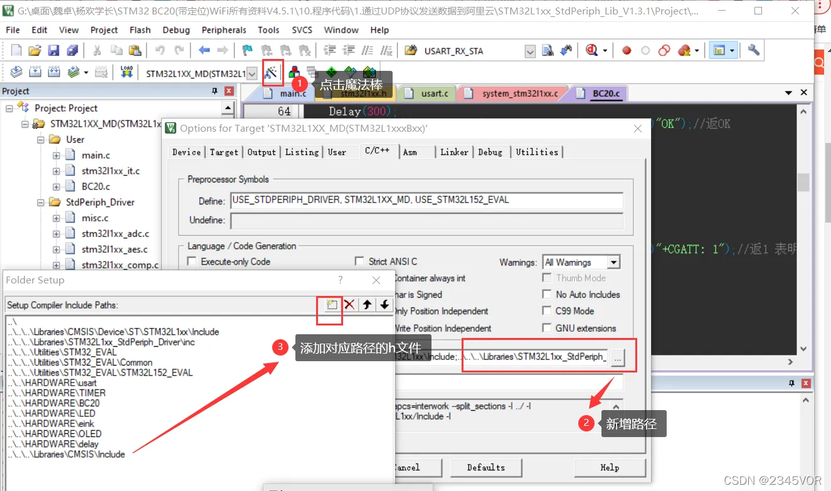Expand the main.c tree node
This screenshot has width=831, height=491.
[56, 155]
